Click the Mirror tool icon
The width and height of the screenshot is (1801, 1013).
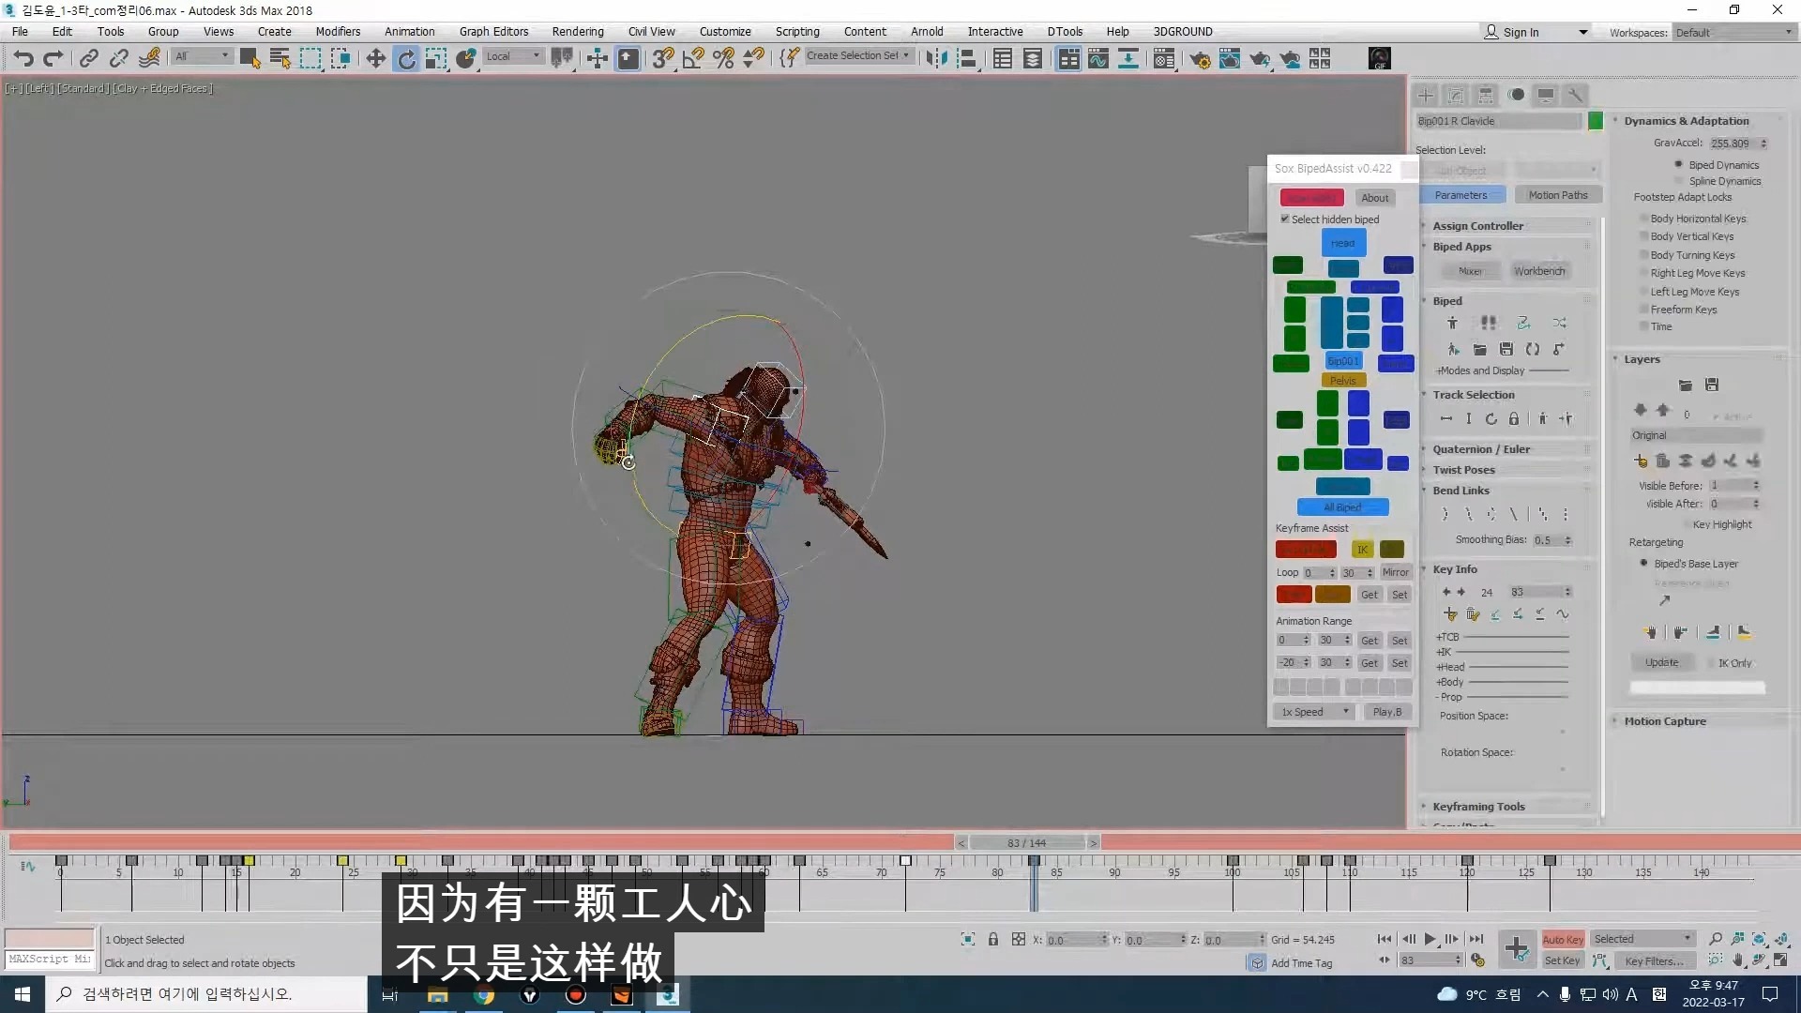click(935, 59)
